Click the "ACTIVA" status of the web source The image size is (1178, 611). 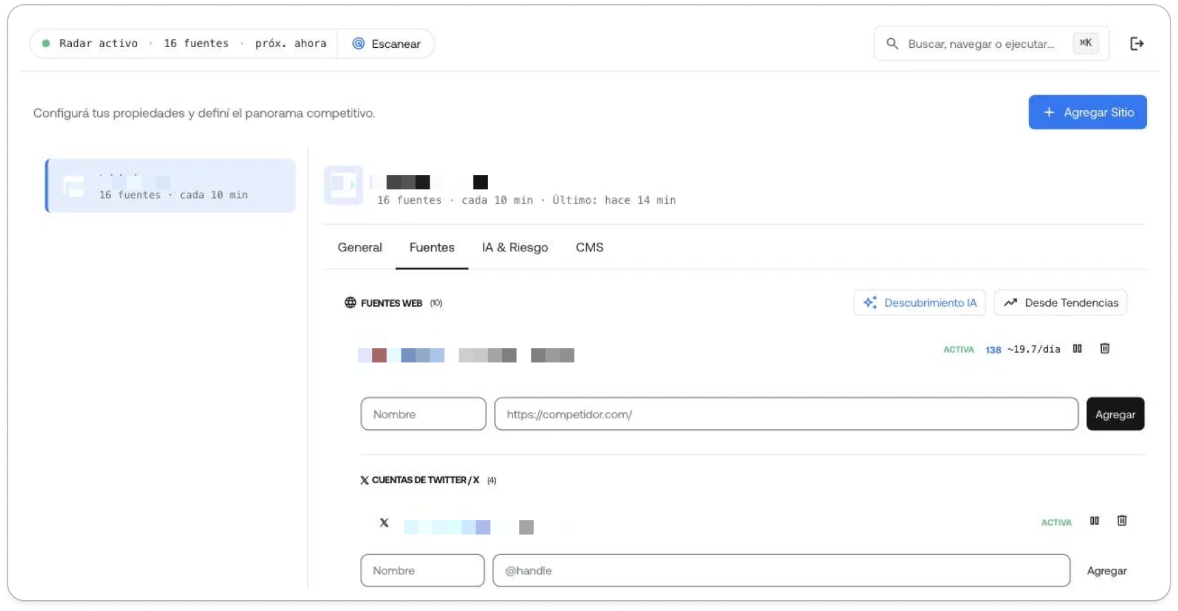(x=958, y=349)
